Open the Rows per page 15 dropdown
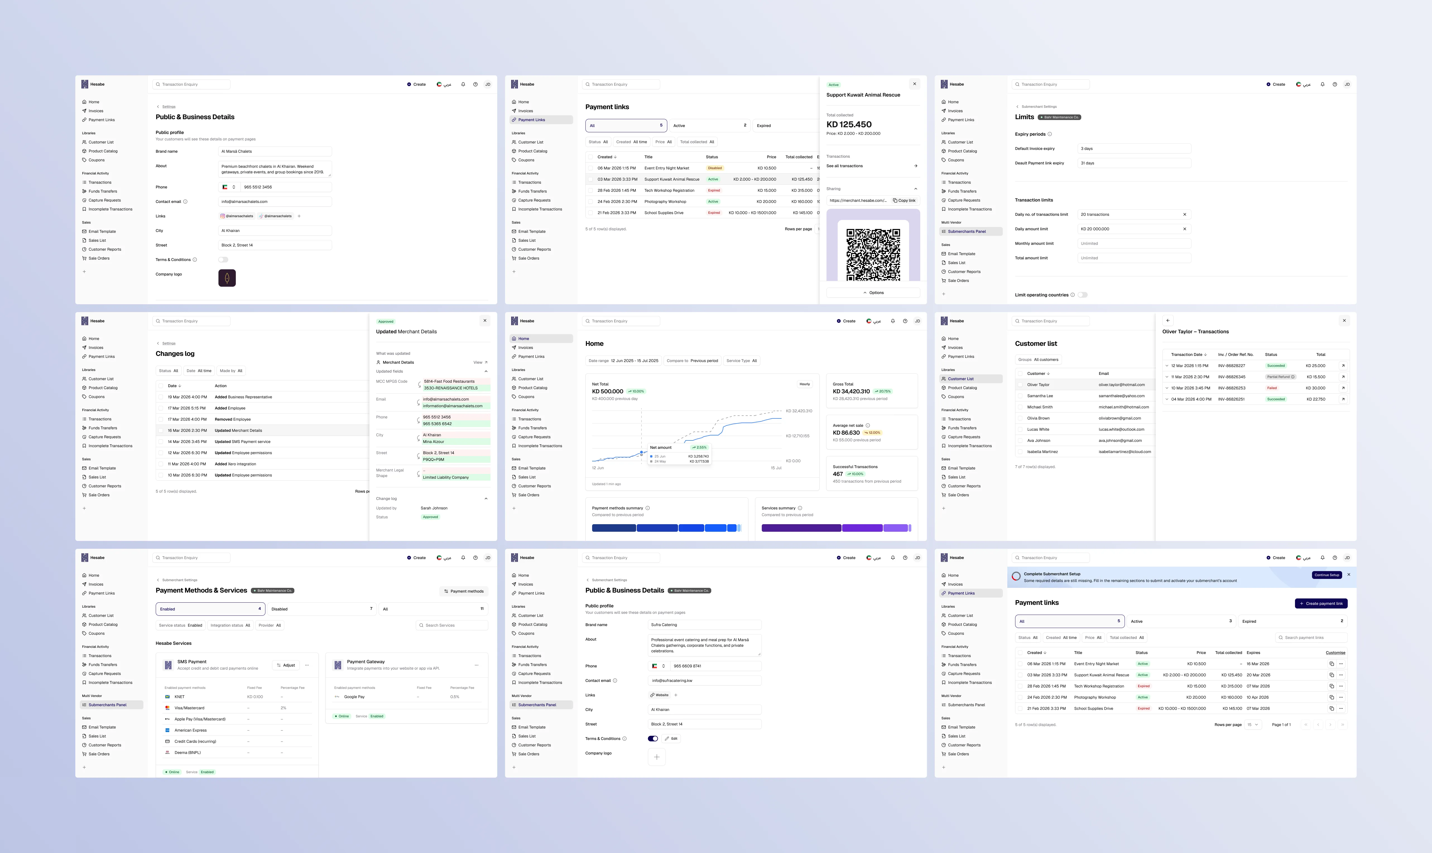 tap(1253, 725)
